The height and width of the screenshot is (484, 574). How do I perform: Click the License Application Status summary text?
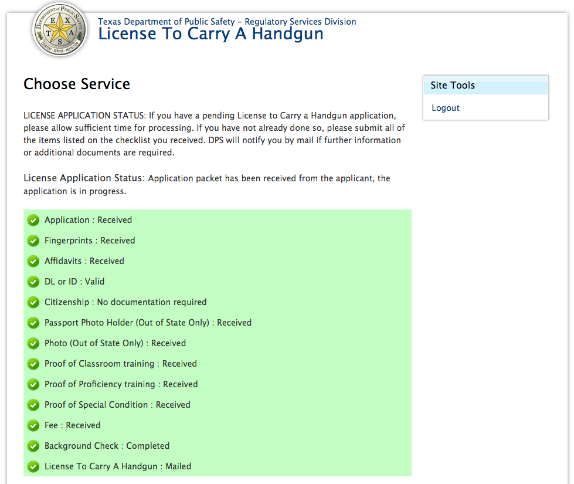(207, 184)
